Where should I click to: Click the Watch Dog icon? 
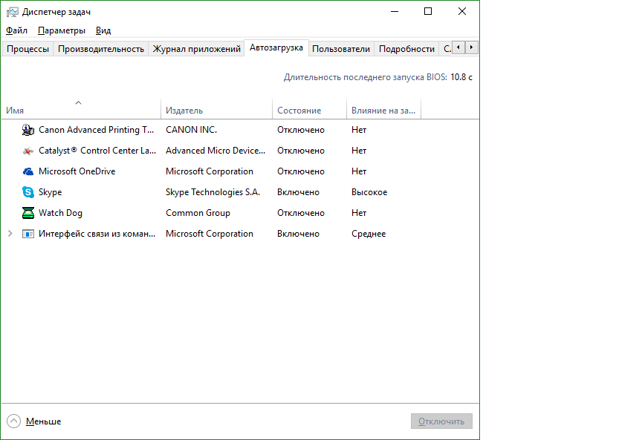point(27,213)
